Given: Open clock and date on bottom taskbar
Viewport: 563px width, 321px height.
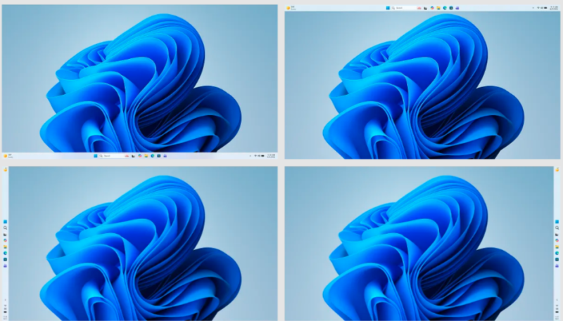Looking at the screenshot, I should 271,156.
